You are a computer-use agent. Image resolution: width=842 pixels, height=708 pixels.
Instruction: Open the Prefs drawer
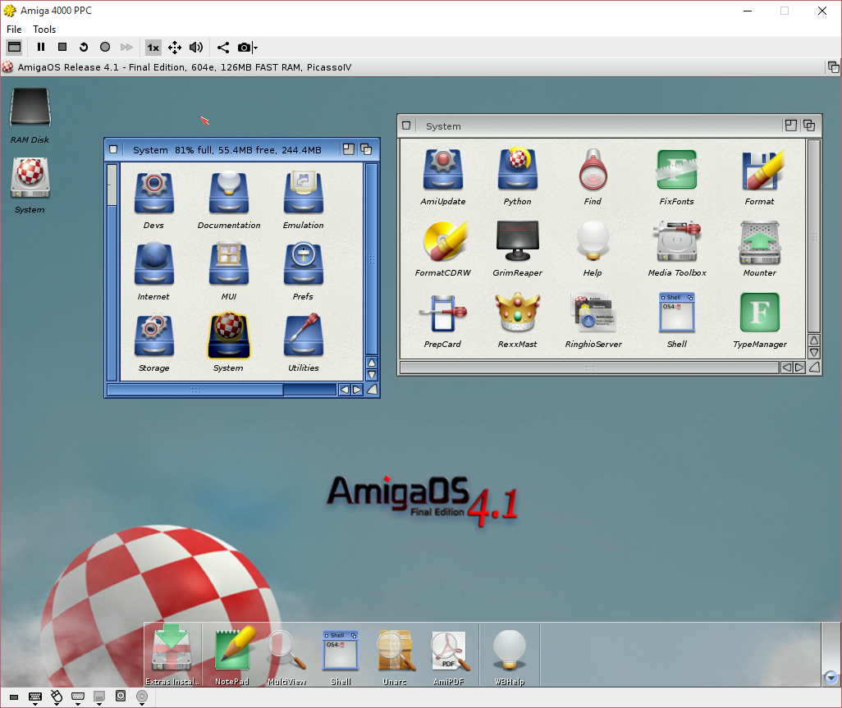(x=304, y=263)
